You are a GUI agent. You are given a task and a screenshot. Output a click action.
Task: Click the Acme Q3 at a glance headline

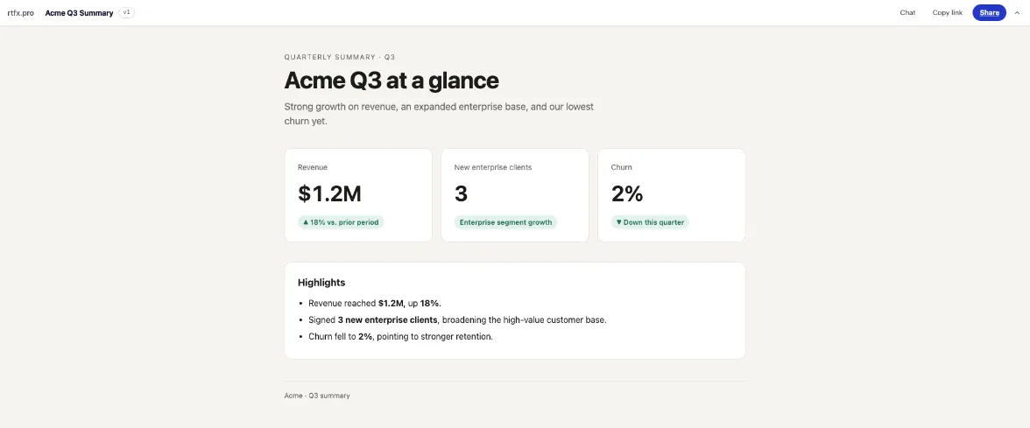392,81
